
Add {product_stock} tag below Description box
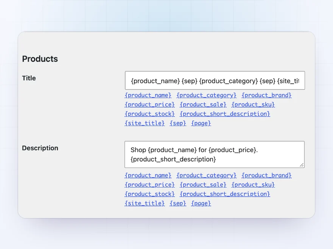tap(150, 194)
